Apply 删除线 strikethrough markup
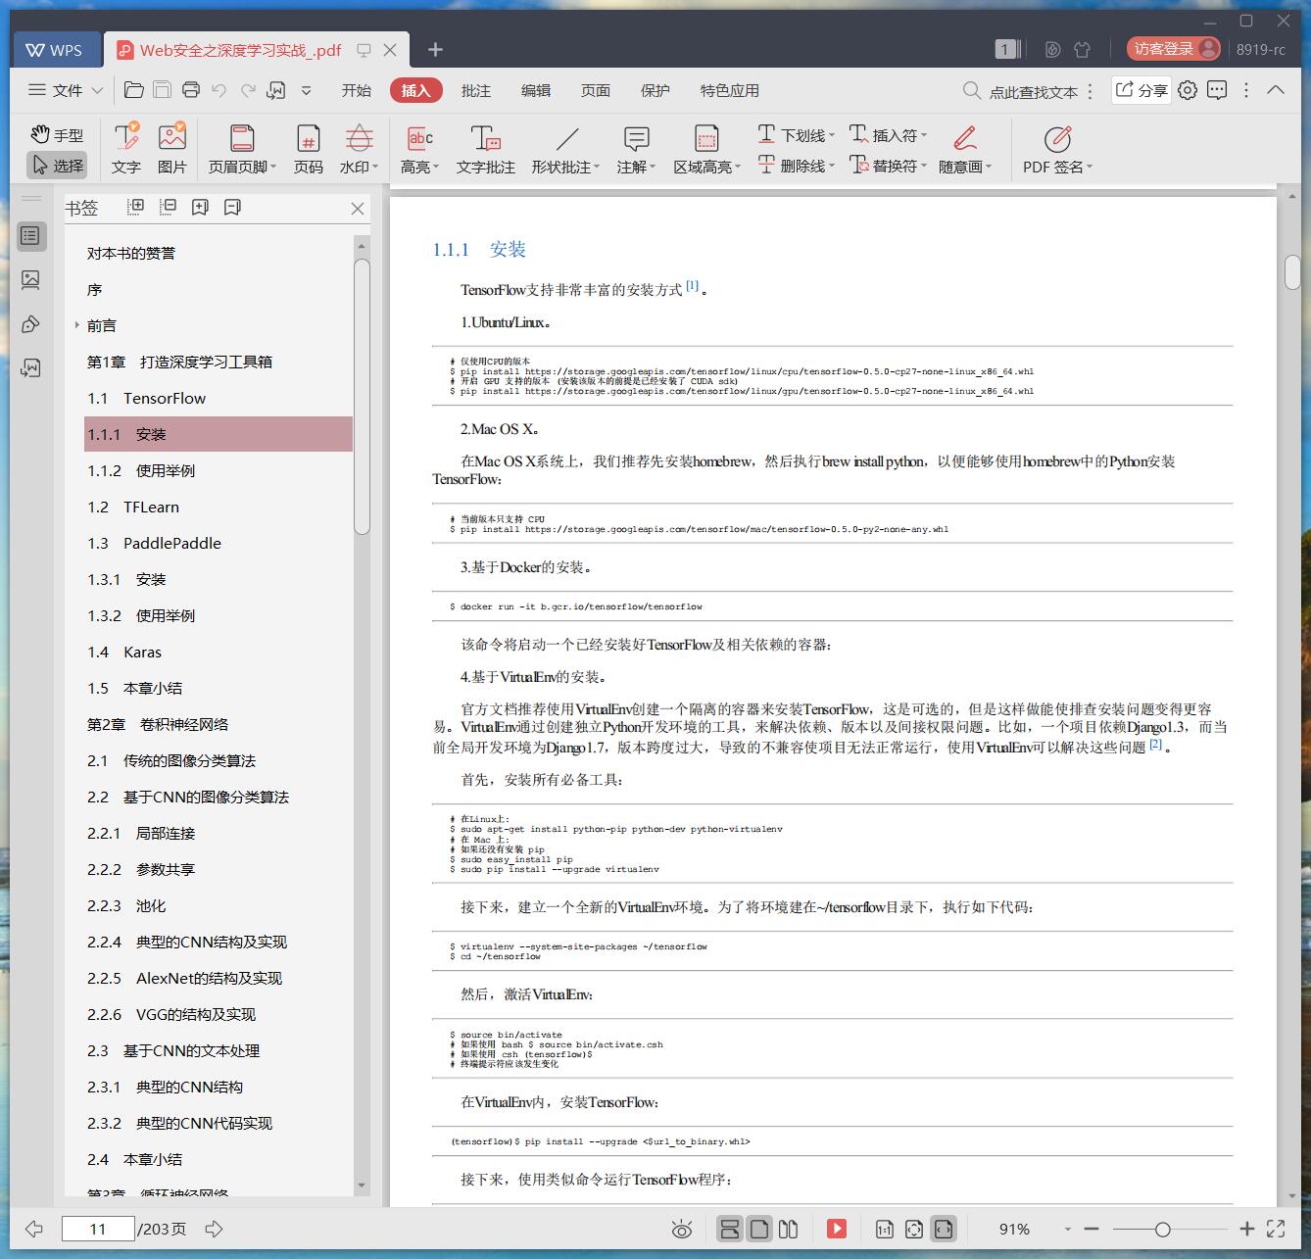The image size is (1311, 1259). (796, 166)
